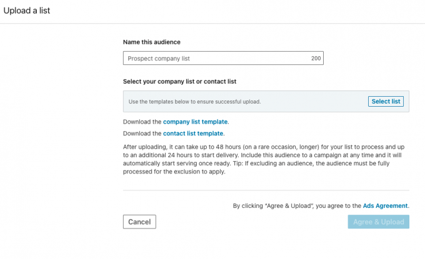Click the Select your company list label

click(179, 82)
